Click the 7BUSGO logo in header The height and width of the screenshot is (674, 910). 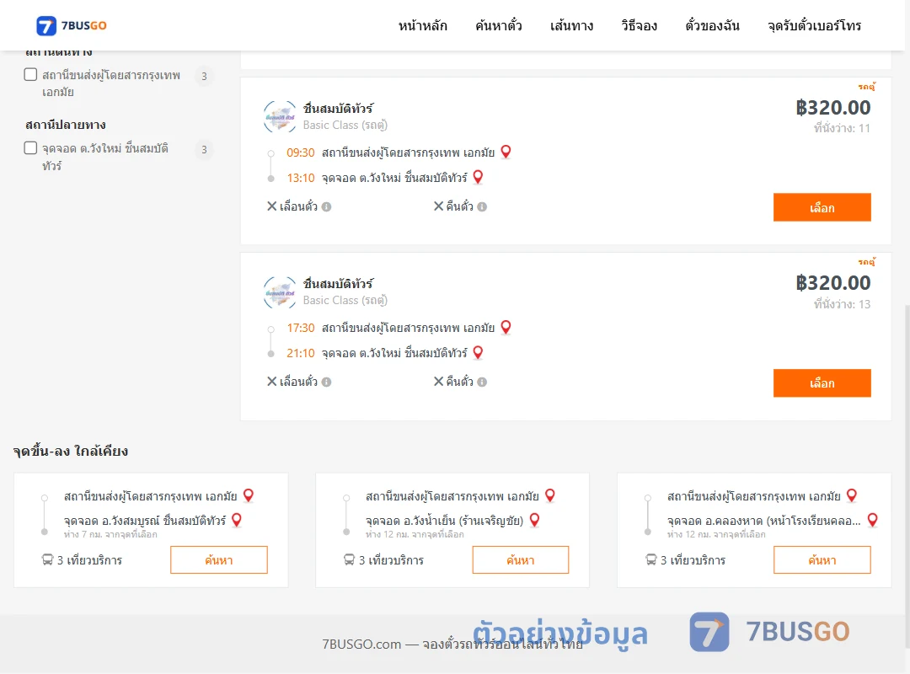[x=72, y=25]
